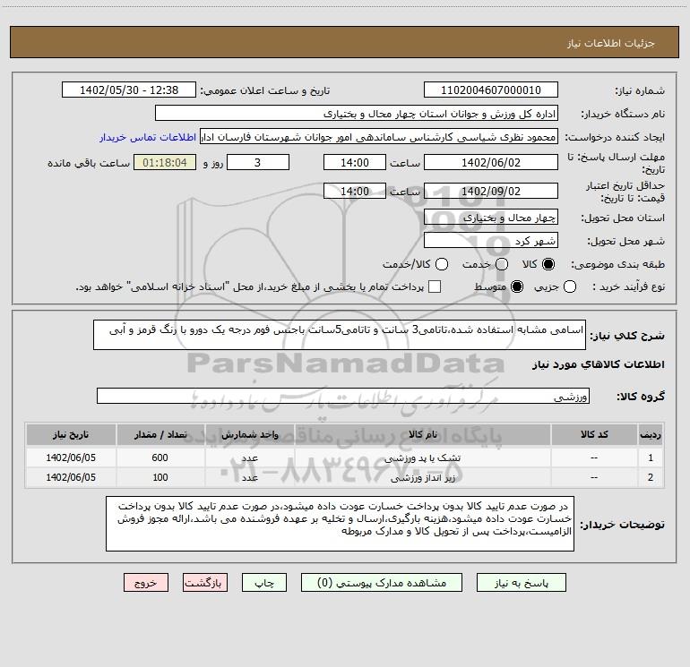Image resolution: width=690 pixels, height=667 pixels.
Task: Click the اطلاعات کالاهای مورد نیاز heading
Action: pos(599,364)
